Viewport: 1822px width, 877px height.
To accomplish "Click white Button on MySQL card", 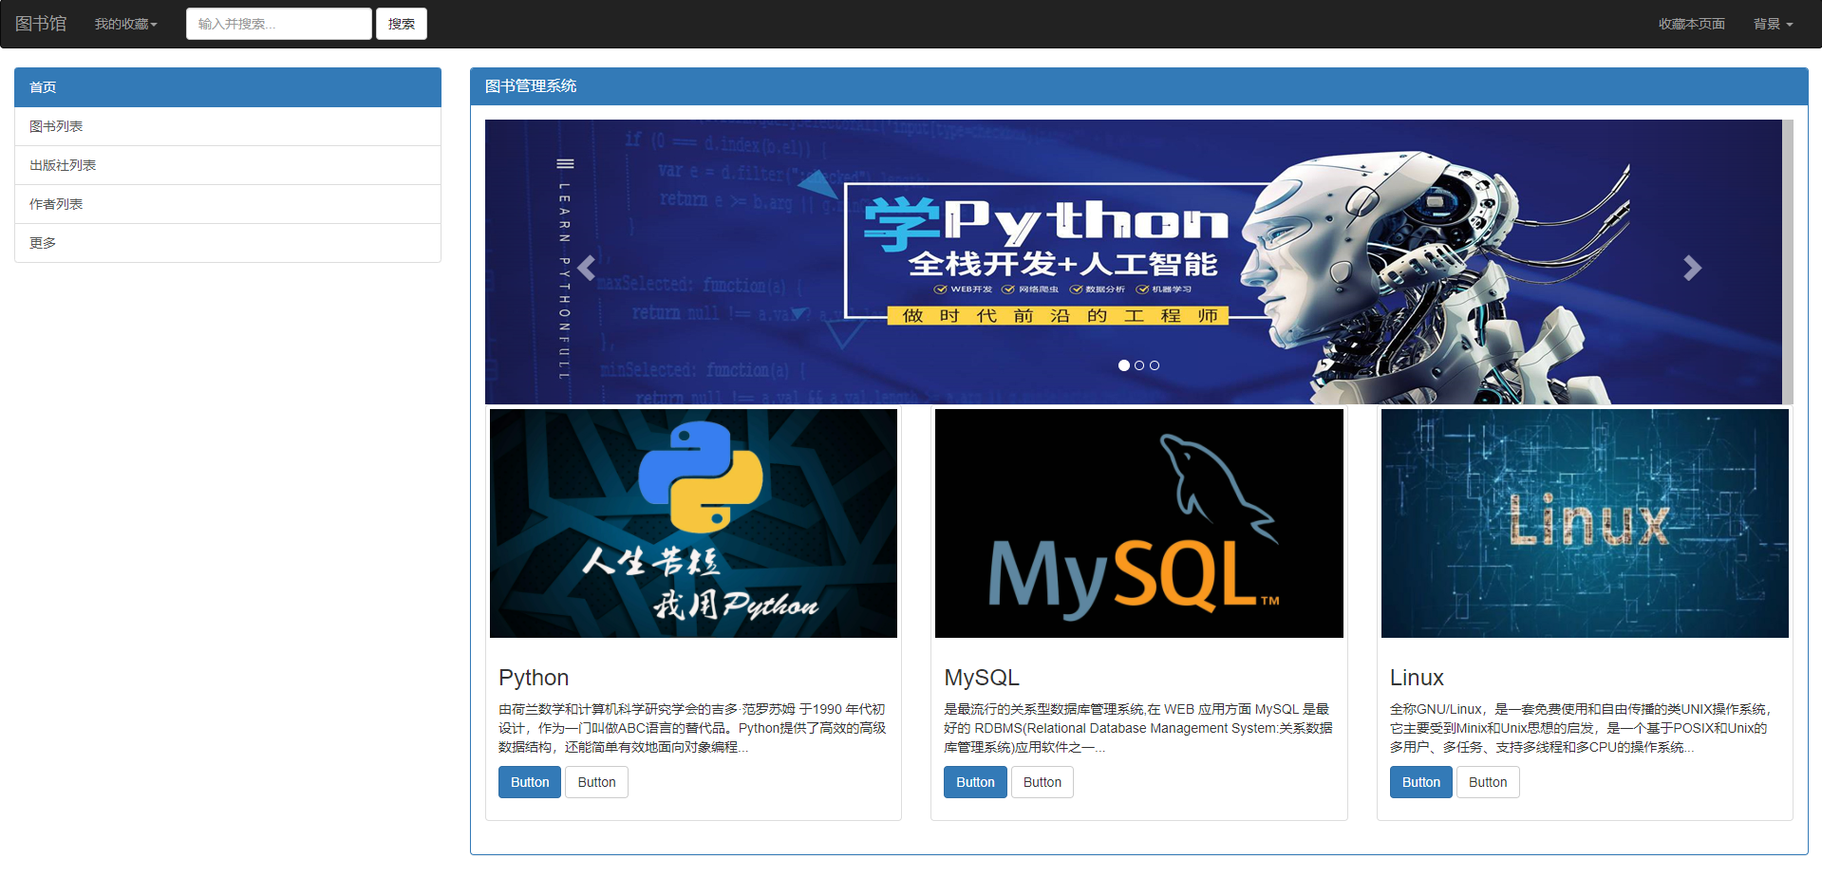I will (1042, 782).
